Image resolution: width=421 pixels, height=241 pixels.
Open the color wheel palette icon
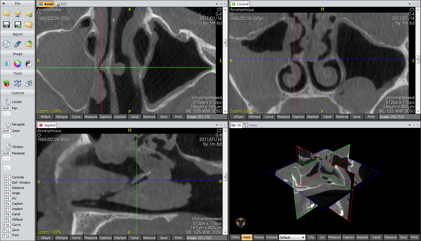18,64
